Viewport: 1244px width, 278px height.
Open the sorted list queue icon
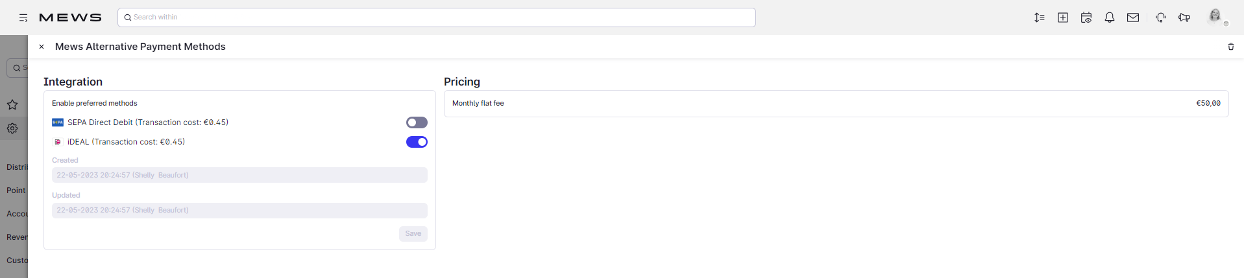[1040, 17]
